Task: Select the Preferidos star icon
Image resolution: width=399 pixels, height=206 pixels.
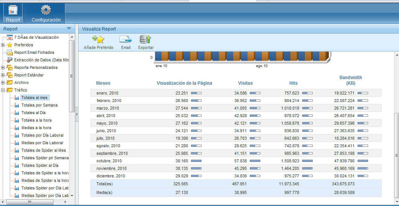Action: pos(10,45)
